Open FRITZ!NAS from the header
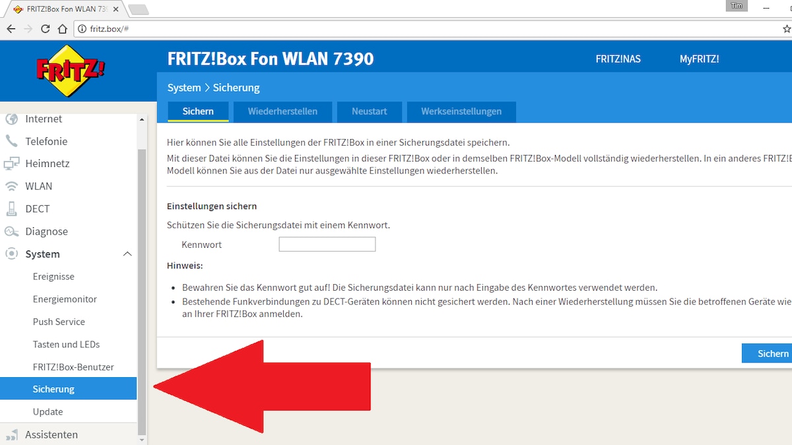 click(x=618, y=59)
